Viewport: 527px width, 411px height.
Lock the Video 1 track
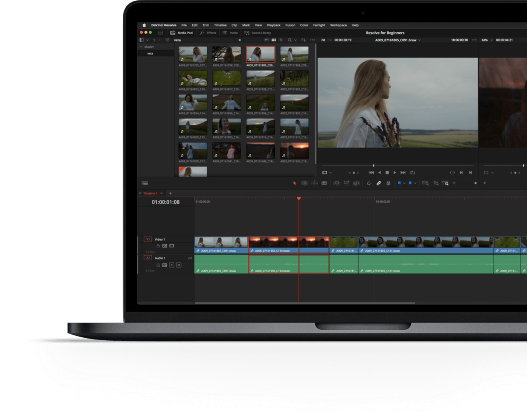(158, 246)
